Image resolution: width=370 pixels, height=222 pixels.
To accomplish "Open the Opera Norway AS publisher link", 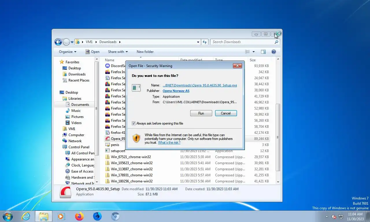I will 176,91.
